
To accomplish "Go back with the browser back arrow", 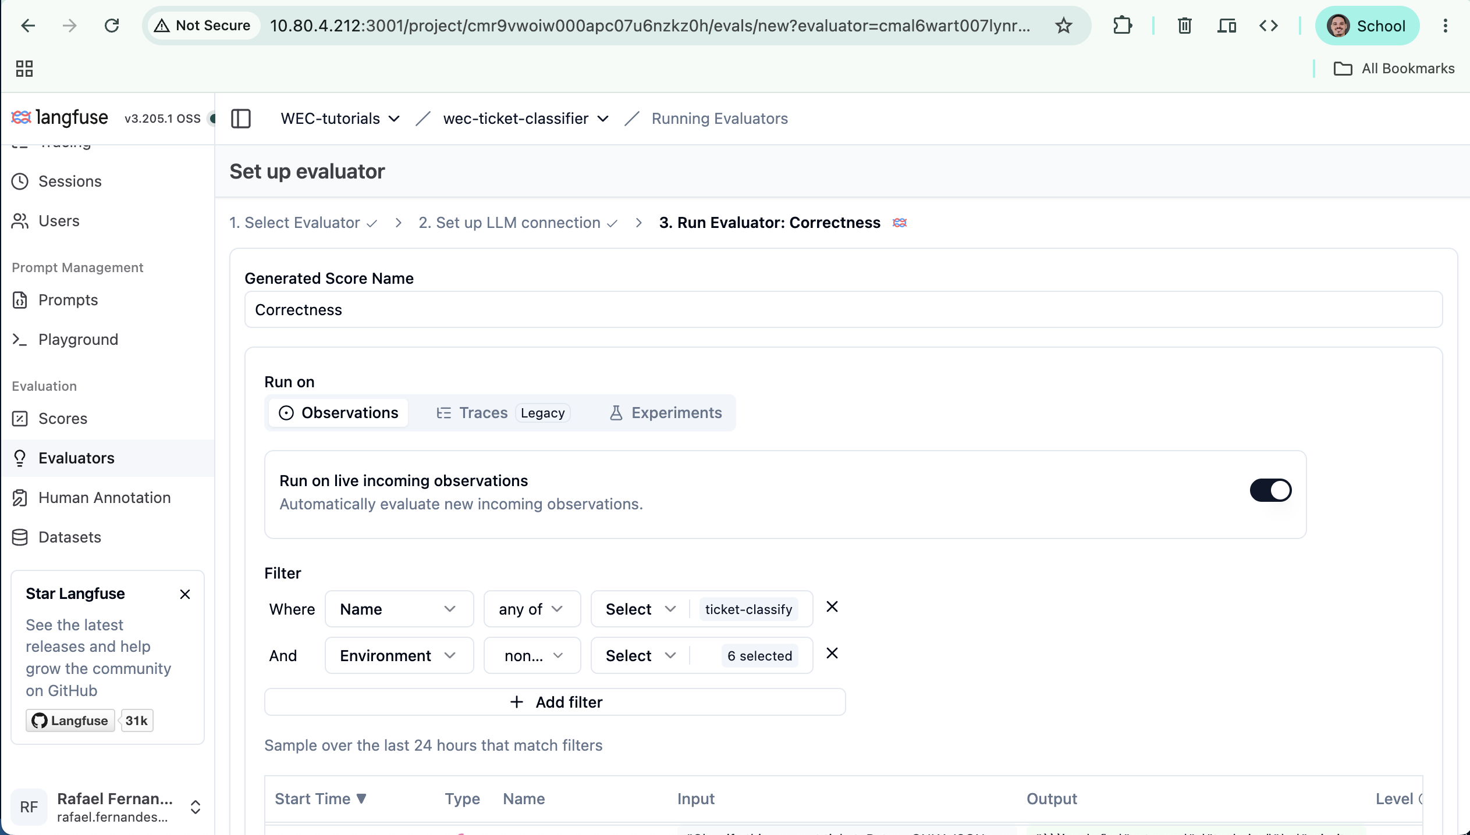I will 27,26.
